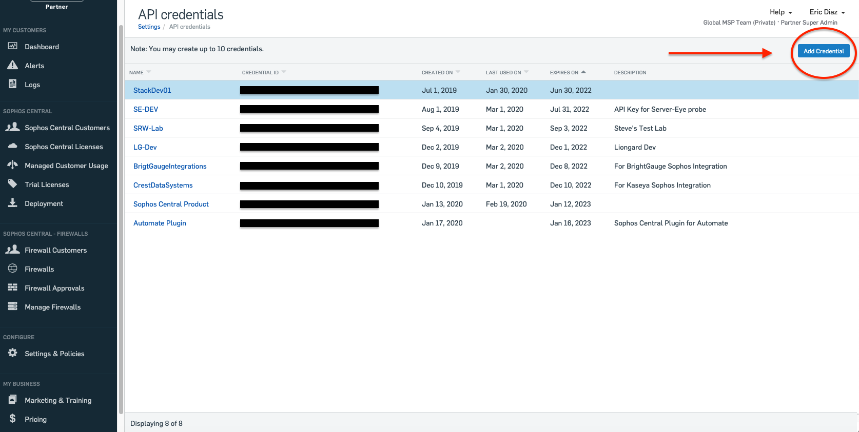Click the Sophos Central Customers people icon
The width and height of the screenshot is (859, 432).
coord(12,127)
